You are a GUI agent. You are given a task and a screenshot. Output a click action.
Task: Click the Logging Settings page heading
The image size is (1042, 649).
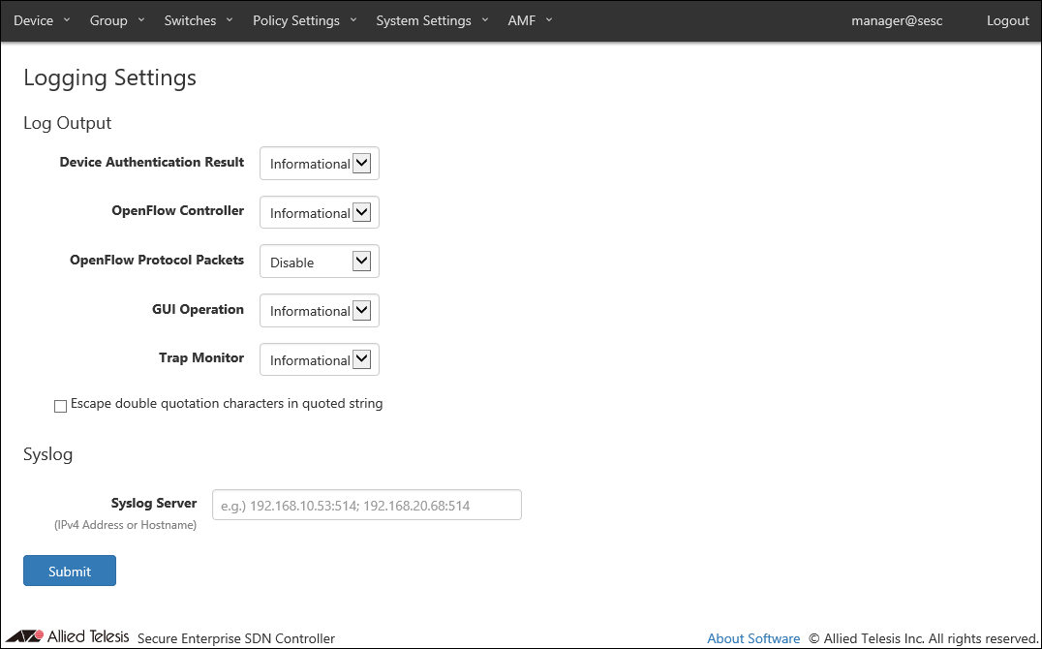pyautogui.click(x=109, y=77)
